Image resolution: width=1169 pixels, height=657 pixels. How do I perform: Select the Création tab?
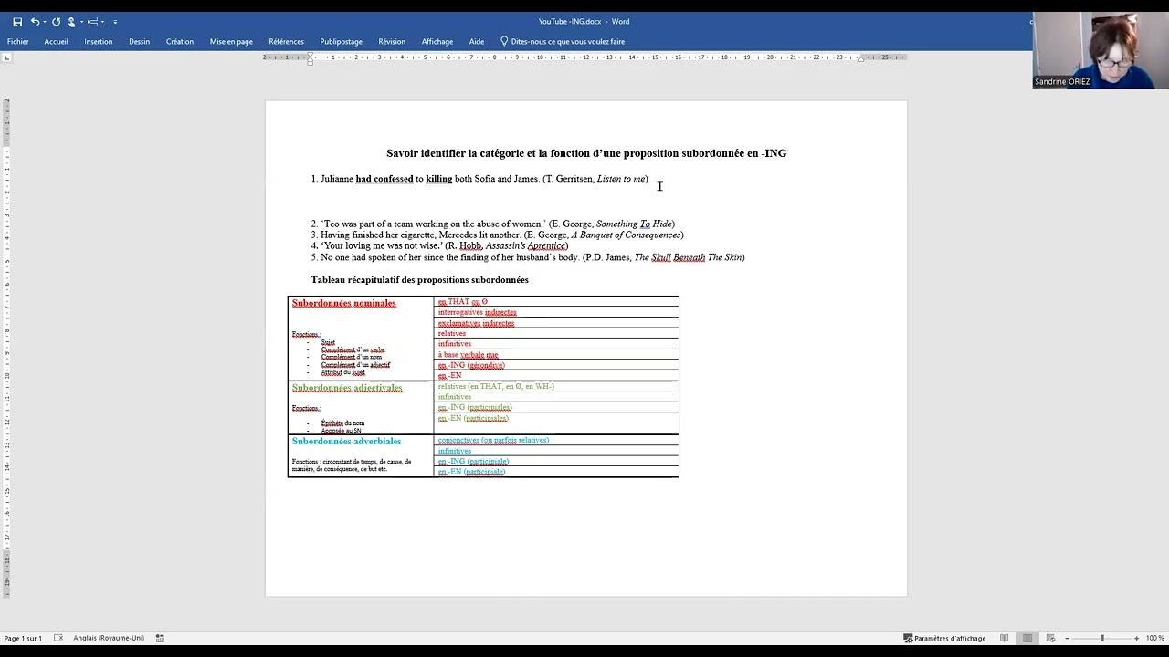click(x=180, y=42)
